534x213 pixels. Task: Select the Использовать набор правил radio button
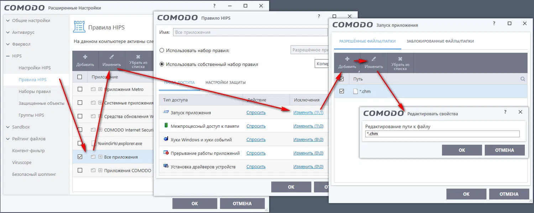162,50
